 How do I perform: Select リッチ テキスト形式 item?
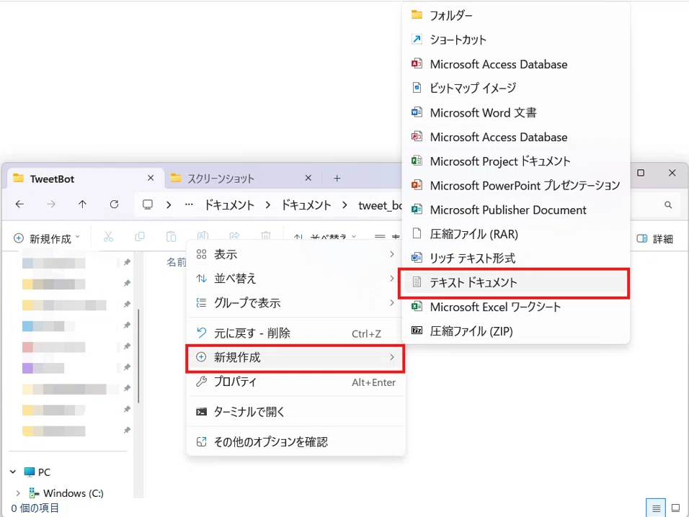(516, 258)
